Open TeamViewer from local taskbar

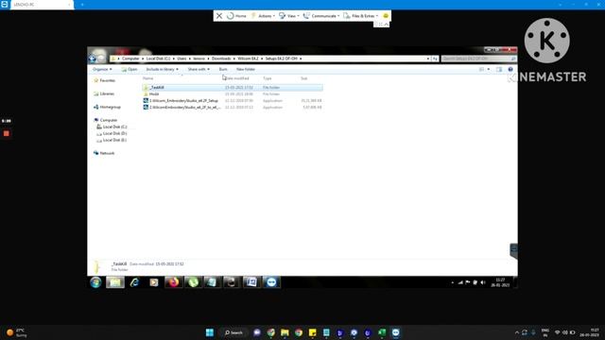(395, 332)
